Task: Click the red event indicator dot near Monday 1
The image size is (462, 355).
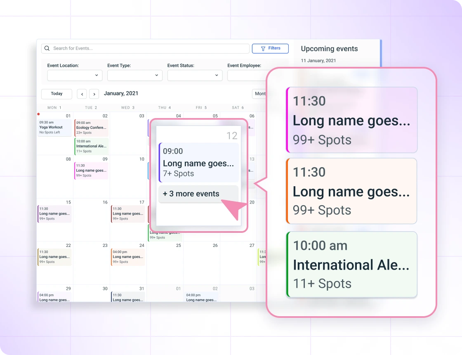Action: click(x=38, y=114)
